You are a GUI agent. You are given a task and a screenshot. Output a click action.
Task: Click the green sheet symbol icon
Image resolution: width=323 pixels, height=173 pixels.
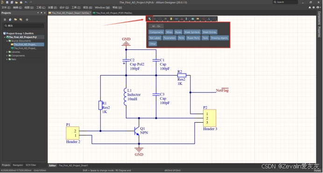click(x=193, y=19)
